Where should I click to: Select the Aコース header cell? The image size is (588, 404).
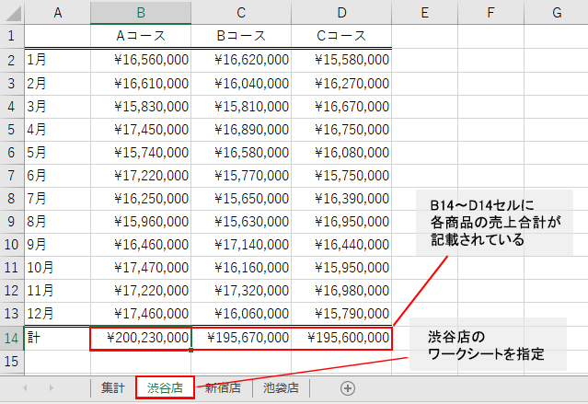[141, 36]
